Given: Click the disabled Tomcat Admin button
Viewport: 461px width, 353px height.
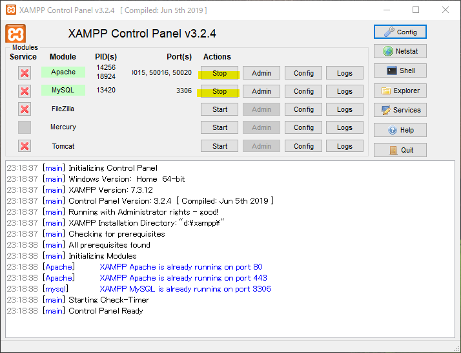Looking at the screenshot, I should pos(261,146).
